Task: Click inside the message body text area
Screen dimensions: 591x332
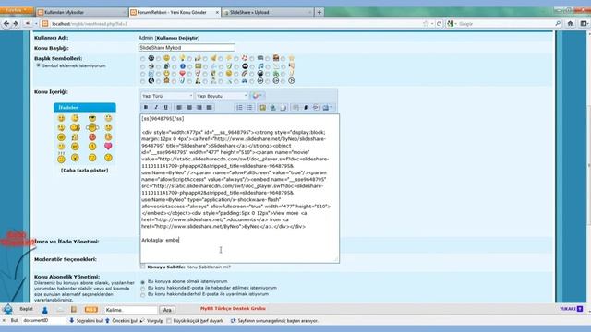Action: [239, 188]
